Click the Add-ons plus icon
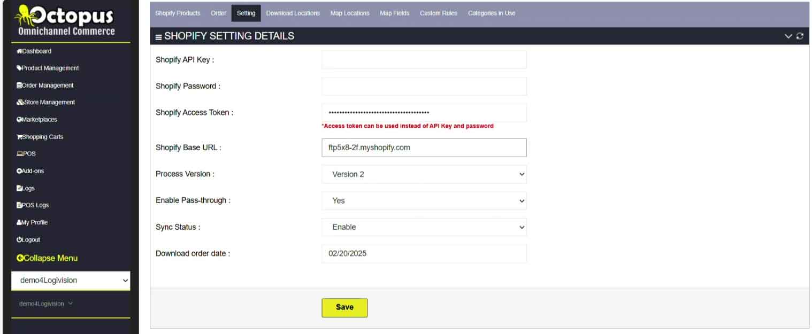Viewport: 812px width, 334px height. coord(19,171)
